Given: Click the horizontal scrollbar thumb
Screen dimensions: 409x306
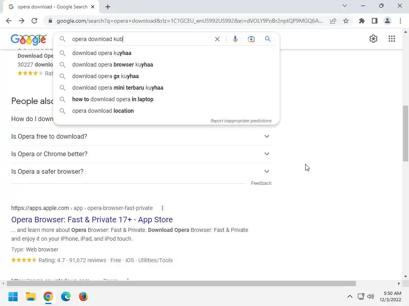Looking at the screenshot, I should click(x=181, y=283).
